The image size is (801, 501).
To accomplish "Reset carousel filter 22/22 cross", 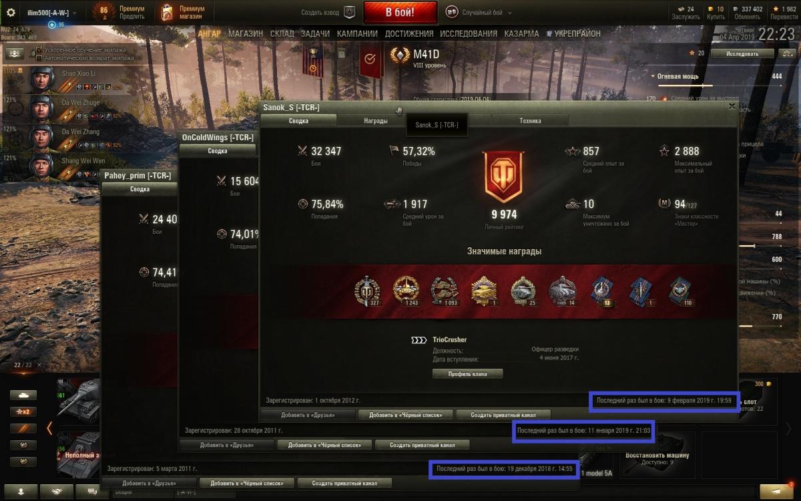I will [39, 365].
